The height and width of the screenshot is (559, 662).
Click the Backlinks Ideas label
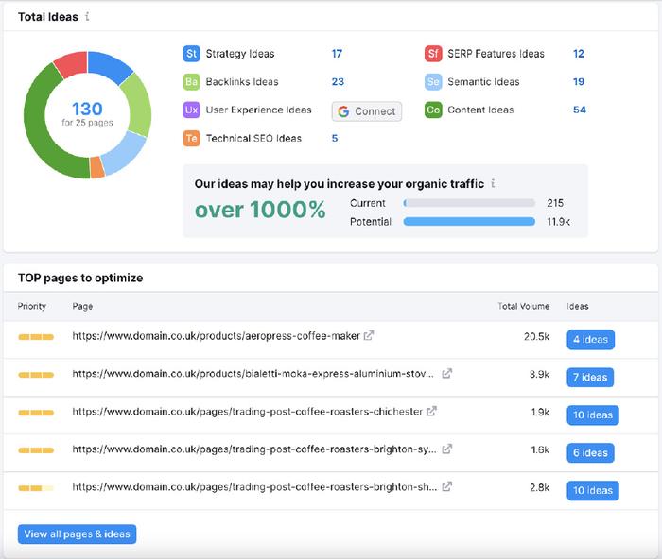[x=242, y=82]
